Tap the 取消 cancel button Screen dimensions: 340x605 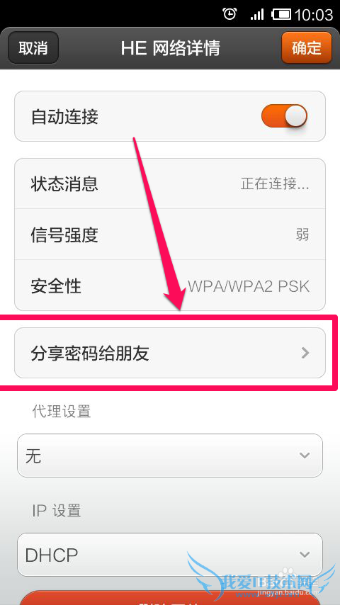[33, 48]
